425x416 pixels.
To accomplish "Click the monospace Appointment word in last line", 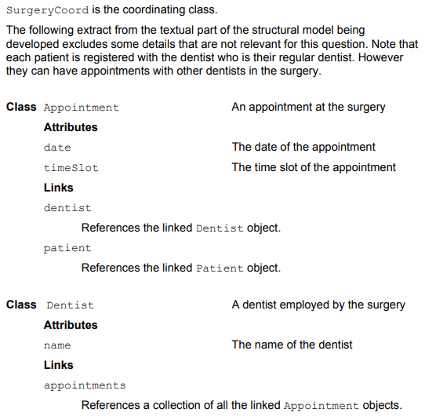I will 321,406.
